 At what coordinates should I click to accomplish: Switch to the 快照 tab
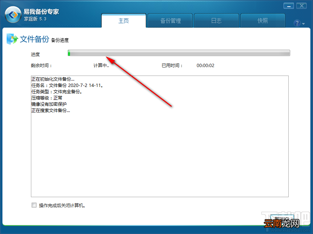coord(263,21)
